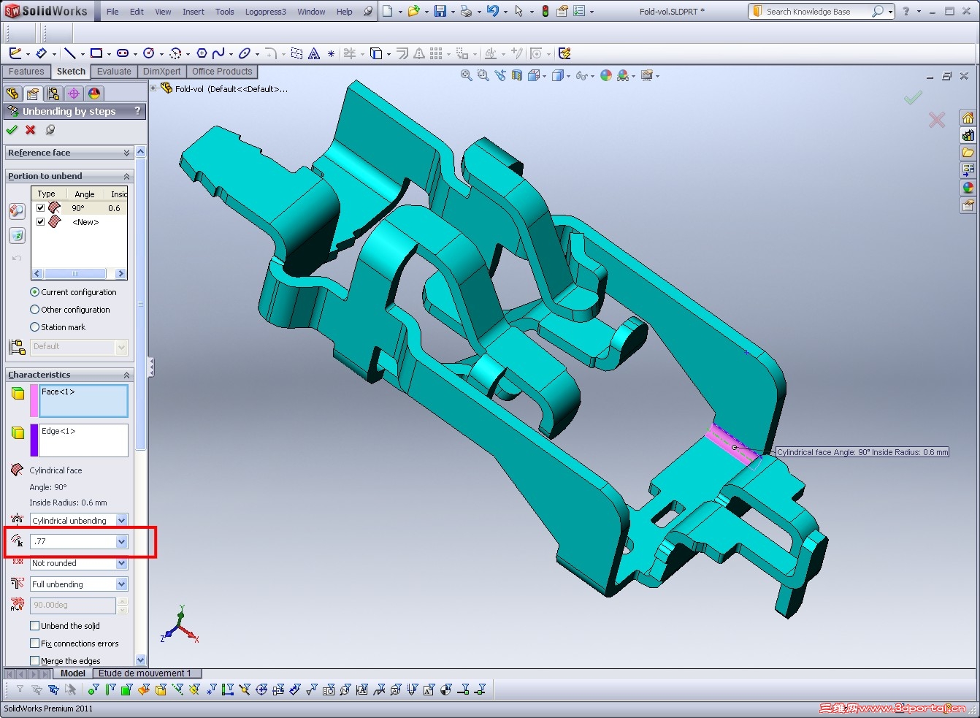Click the Sketch icon in sketch toolbar
980x718 pixels.
tap(15, 53)
